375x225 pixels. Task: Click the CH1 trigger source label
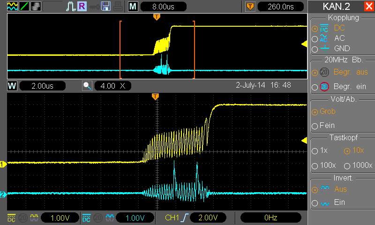pyautogui.click(x=172, y=217)
